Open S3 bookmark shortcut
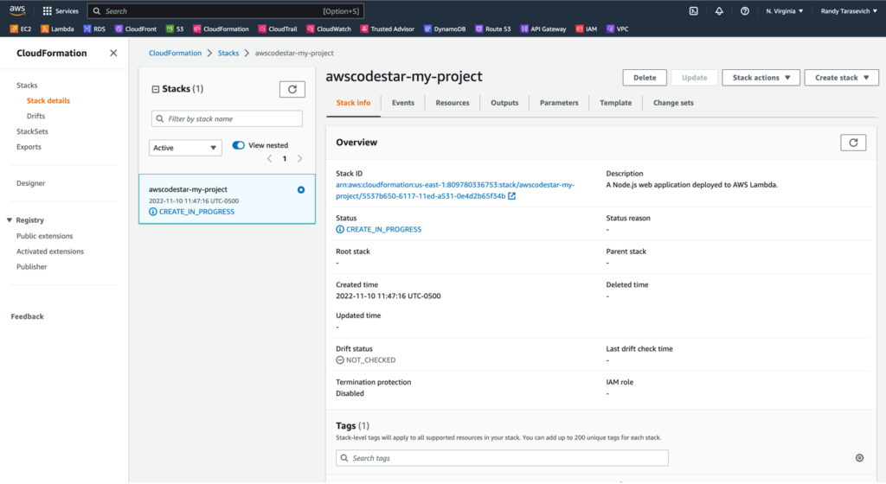Image resolution: width=886 pixels, height=484 pixels. coord(175,29)
